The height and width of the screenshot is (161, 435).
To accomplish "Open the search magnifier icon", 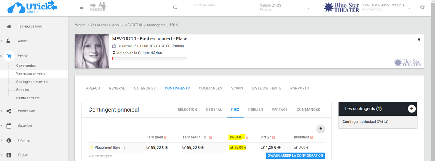I will click(175, 8).
